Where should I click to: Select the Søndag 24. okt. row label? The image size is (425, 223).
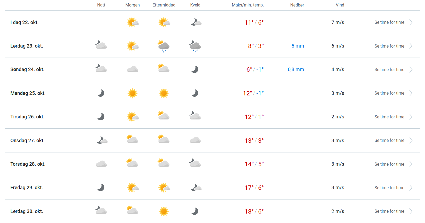pyautogui.click(x=27, y=69)
